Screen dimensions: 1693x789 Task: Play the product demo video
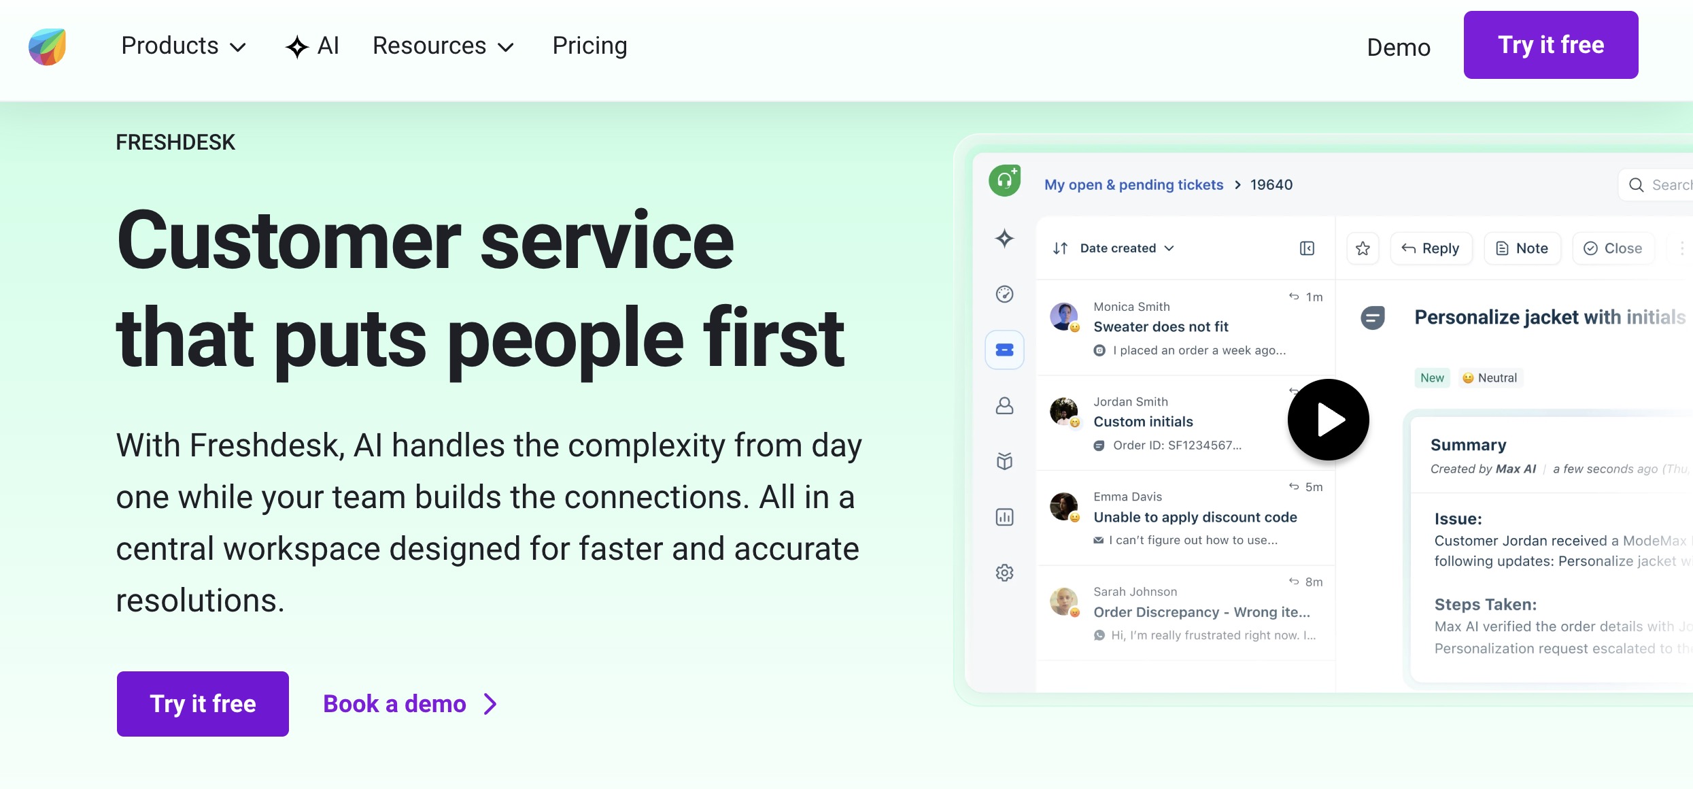tap(1328, 420)
